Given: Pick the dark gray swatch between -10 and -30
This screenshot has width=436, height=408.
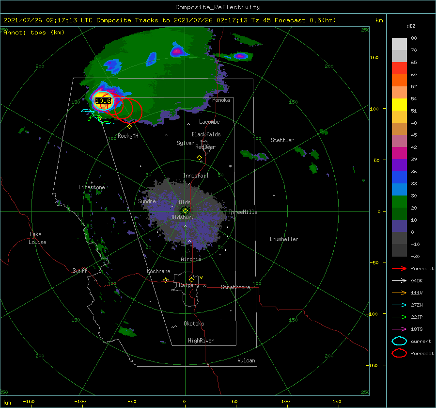Looking at the screenshot, I should point(399,250).
